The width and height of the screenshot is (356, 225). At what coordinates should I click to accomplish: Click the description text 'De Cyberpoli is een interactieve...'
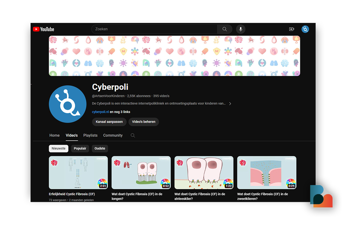click(159, 103)
